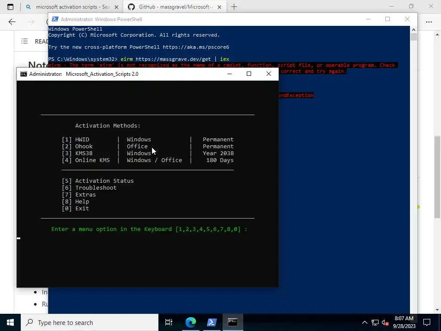Click the '180 Days' value text

pyautogui.click(x=220, y=160)
